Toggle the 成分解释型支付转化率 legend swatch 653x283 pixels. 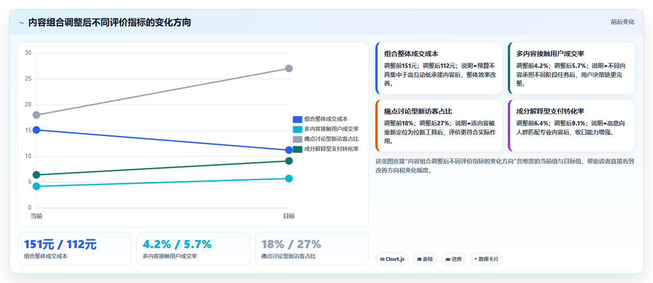pos(298,149)
